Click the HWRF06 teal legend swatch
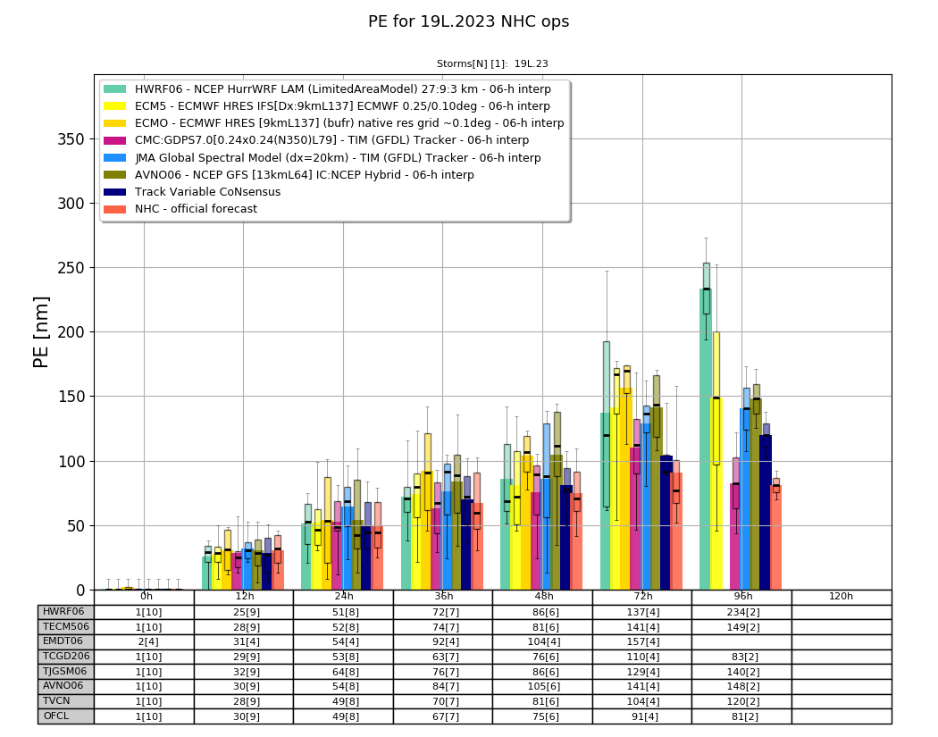The image size is (938, 737). (x=115, y=89)
